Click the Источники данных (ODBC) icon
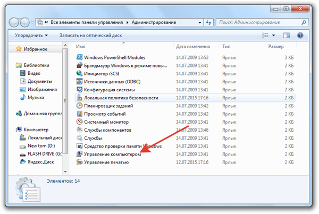The image size is (319, 214). point(79,81)
